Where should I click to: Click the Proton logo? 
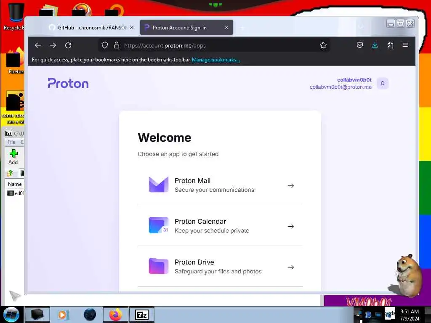click(x=68, y=83)
